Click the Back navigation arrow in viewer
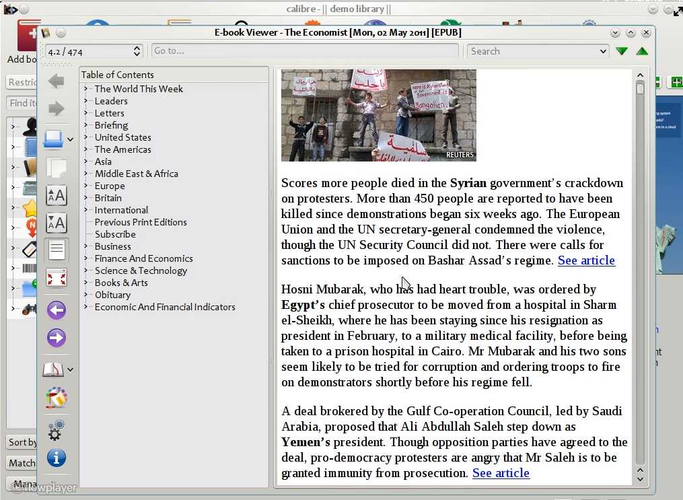This screenshot has height=500, width=683. pyautogui.click(x=57, y=81)
